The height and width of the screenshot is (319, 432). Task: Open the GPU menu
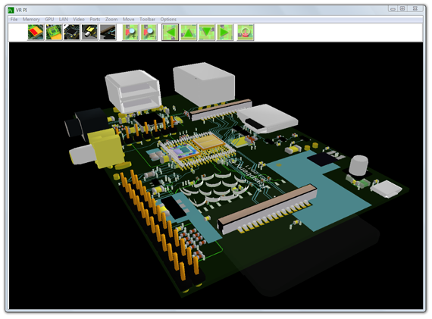[x=49, y=19]
